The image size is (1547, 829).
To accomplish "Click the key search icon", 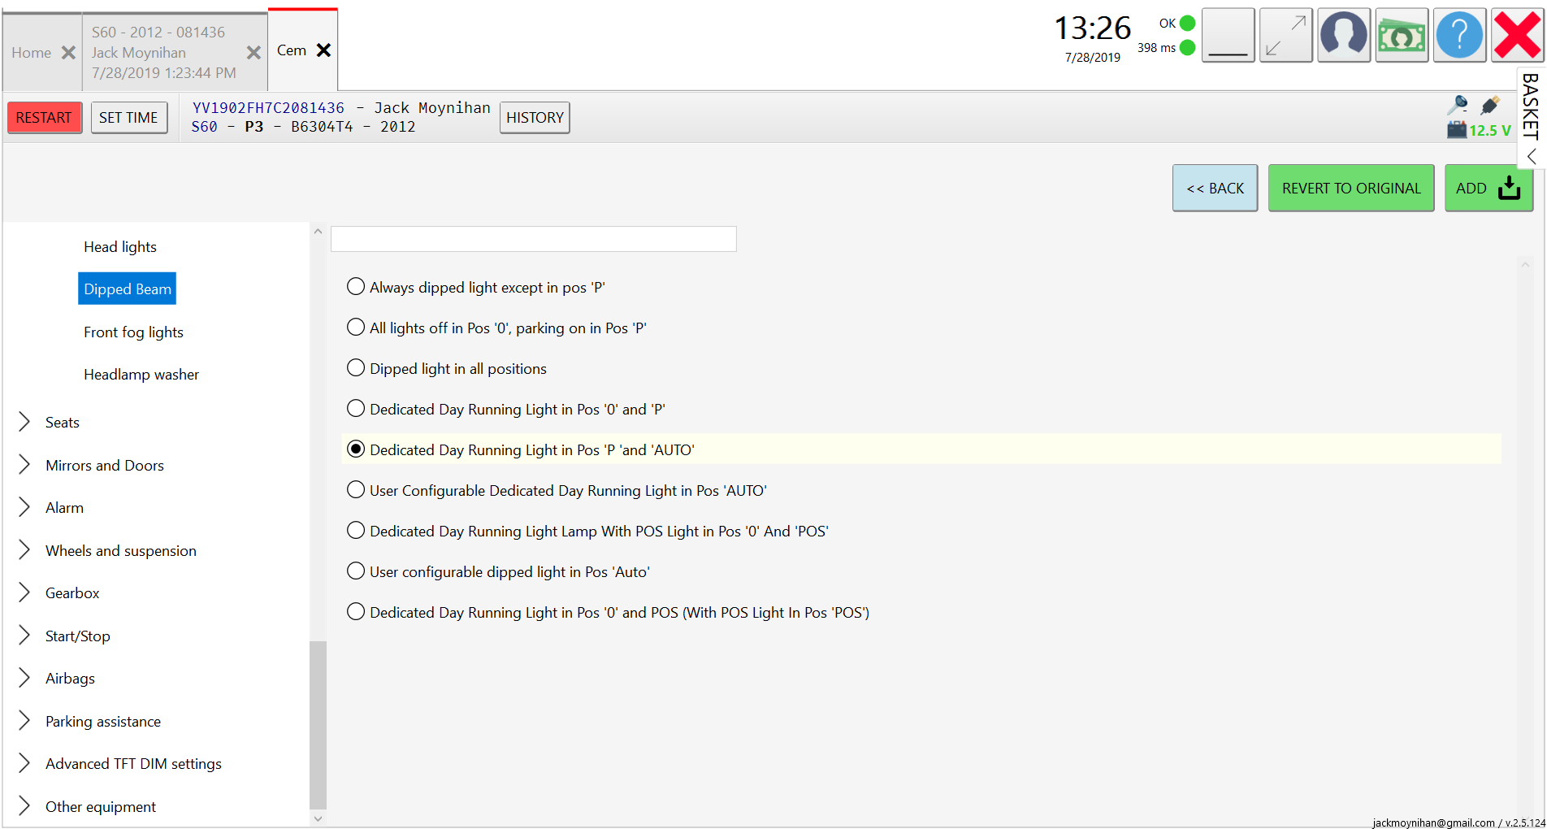I will 1458,104.
